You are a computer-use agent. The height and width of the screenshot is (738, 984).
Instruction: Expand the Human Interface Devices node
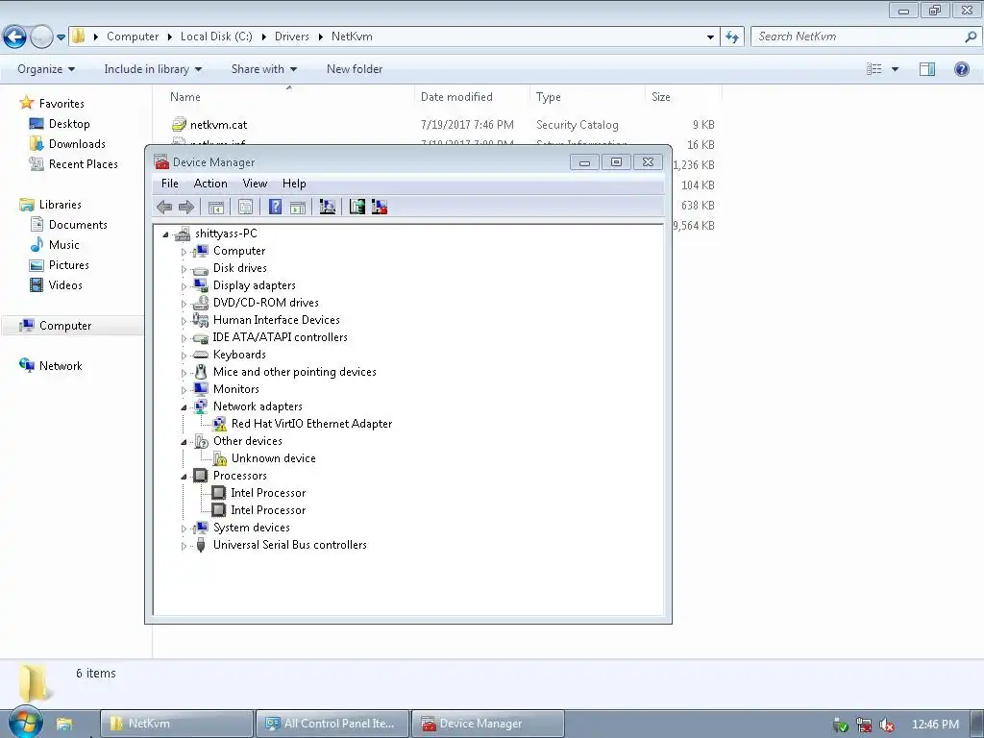(x=184, y=321)
